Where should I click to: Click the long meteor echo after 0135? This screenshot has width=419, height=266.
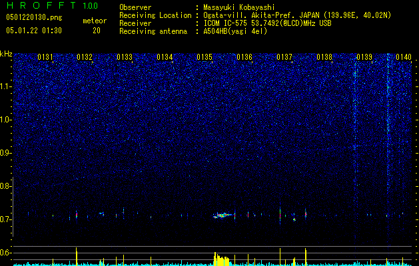point(222,215)
